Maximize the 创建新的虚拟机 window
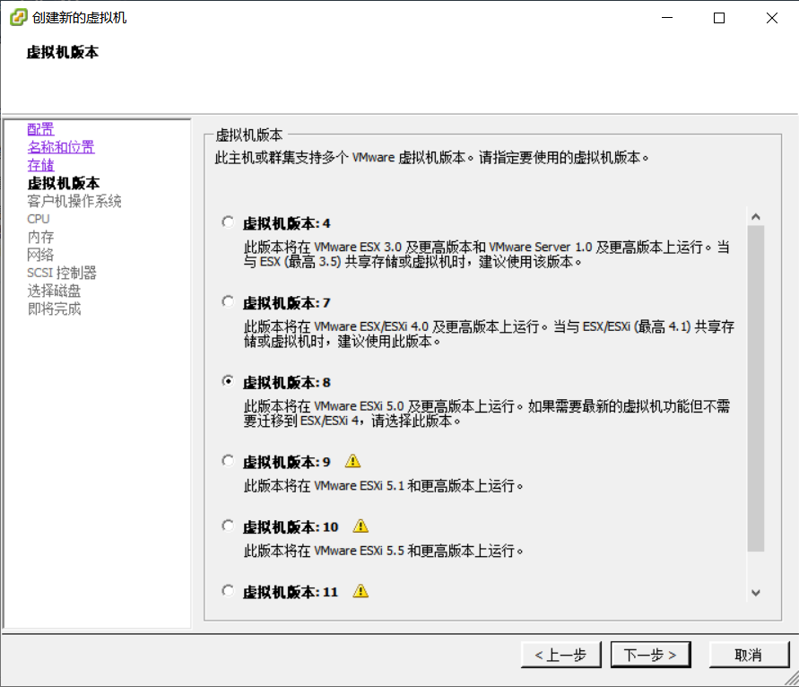The width and height of the screenshot is (799, 687). pos(719,18)
